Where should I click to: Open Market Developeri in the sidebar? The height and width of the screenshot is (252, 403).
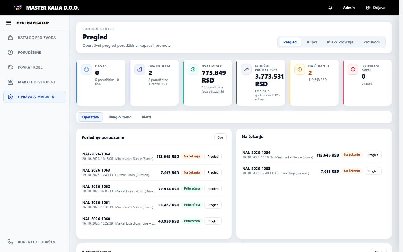point(35,82)
